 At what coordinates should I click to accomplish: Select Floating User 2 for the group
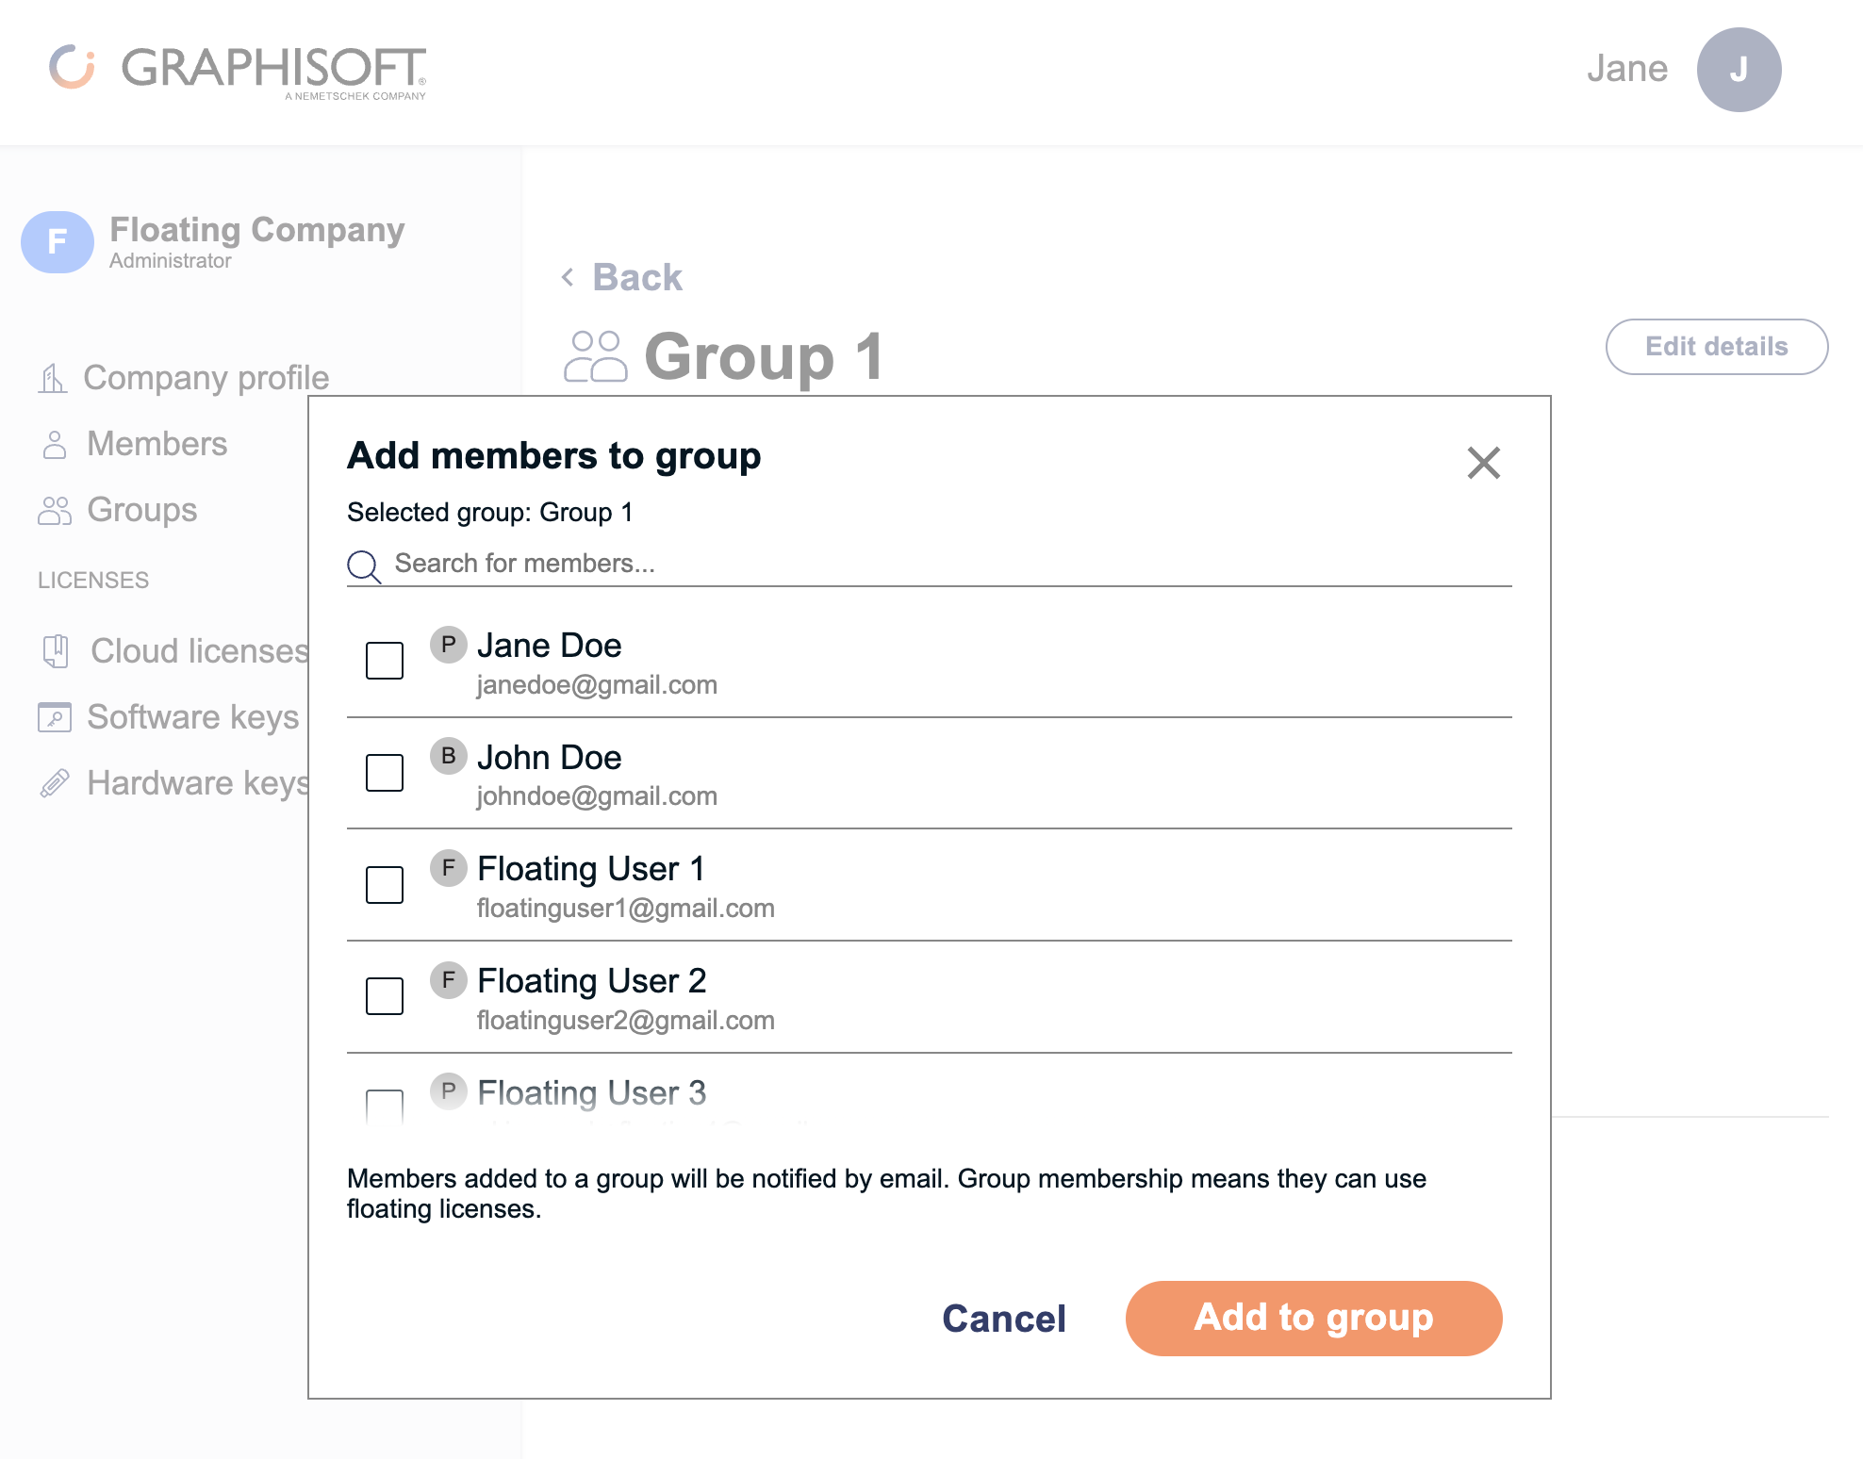(384, 996)
